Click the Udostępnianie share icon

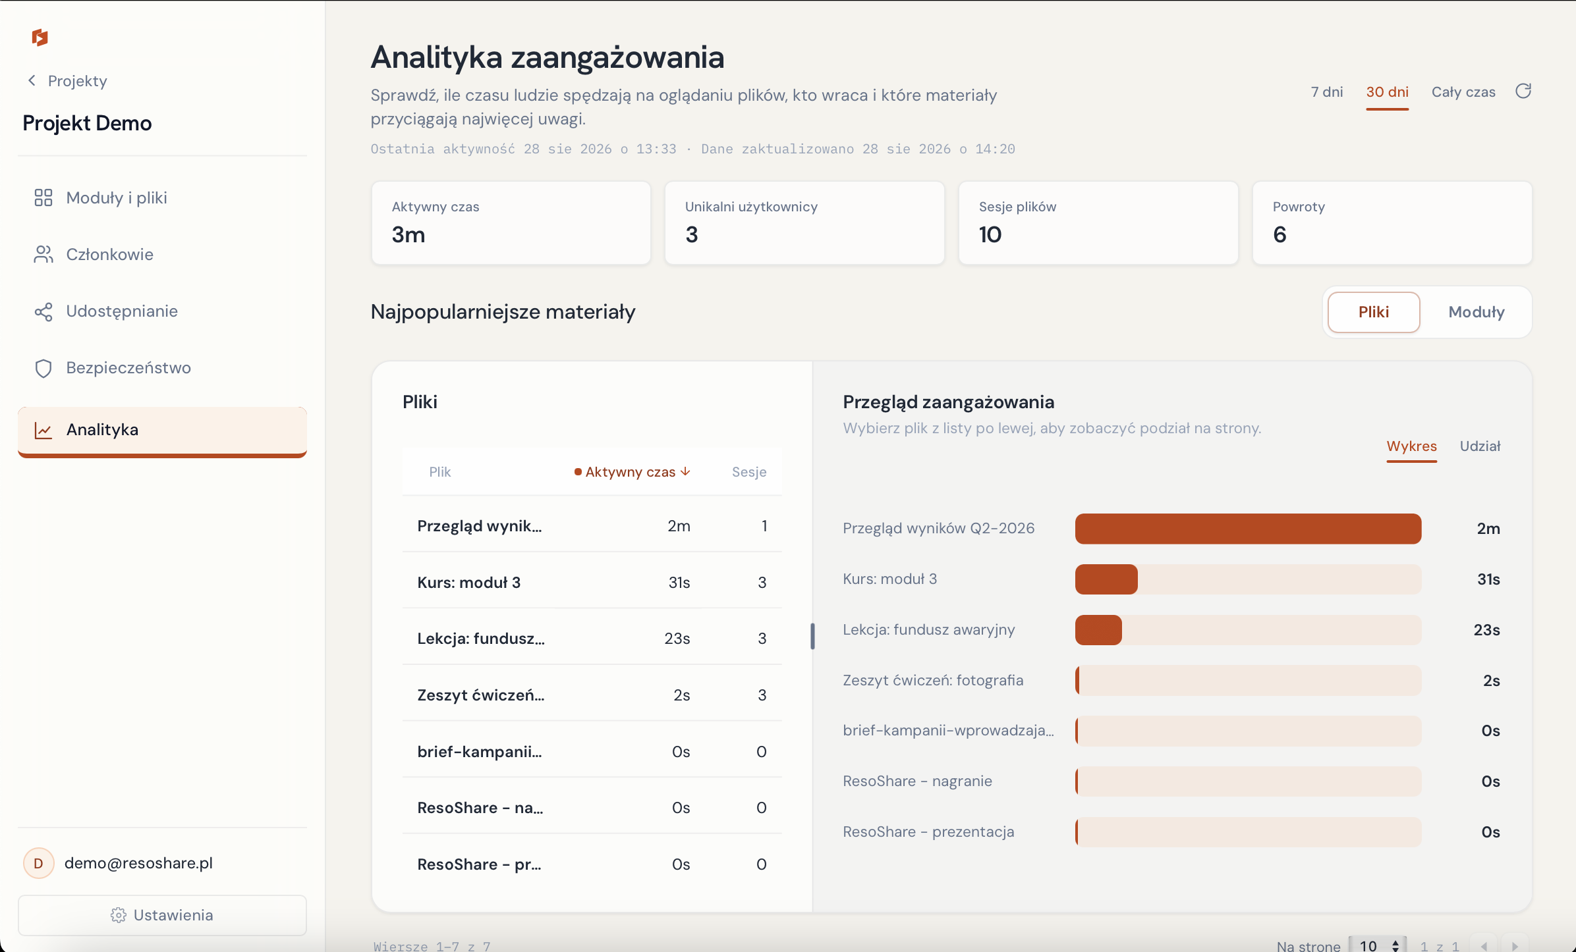pyautogui.click(x=43, y=311)
